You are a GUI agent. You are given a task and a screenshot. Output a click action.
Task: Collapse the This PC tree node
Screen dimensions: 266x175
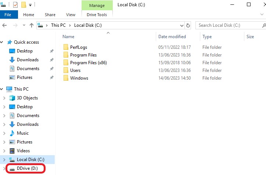[x=2, y=89]
